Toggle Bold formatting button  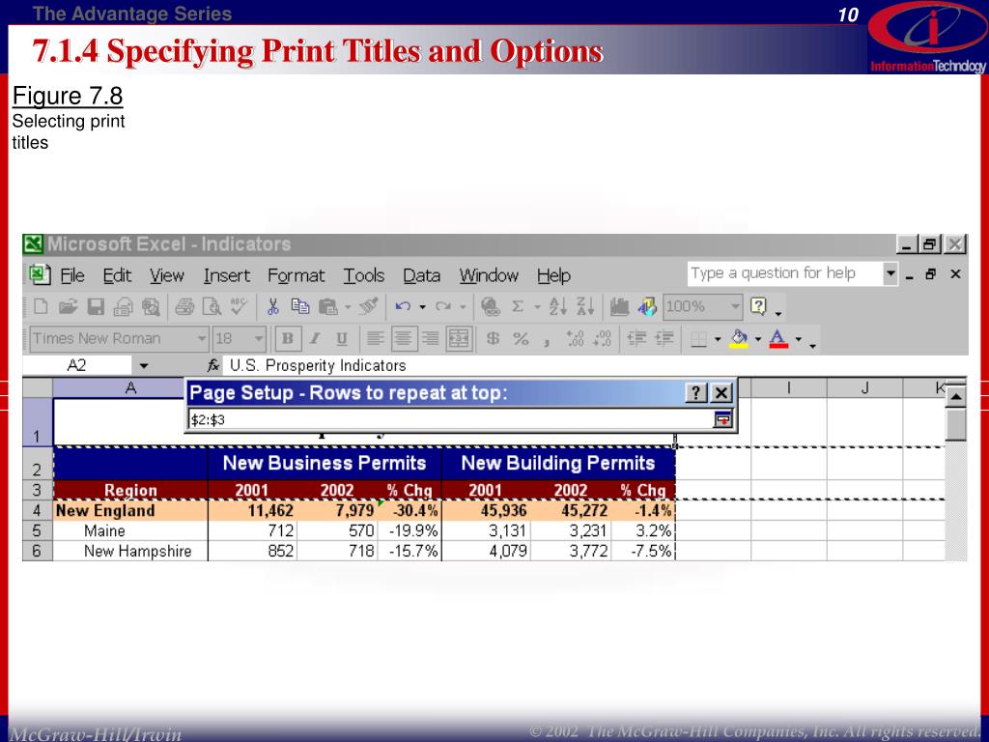click(x=288, y=339)
